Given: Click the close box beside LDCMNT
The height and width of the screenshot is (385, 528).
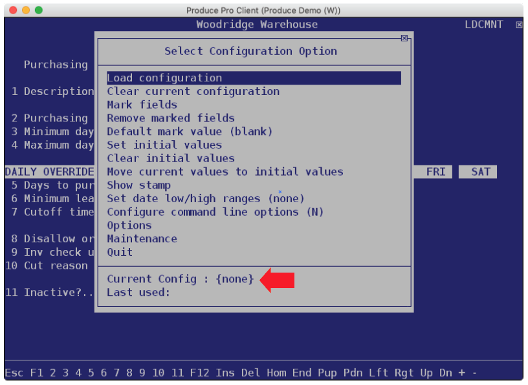Looking at the screenshot, I should [x=519, y=25].
